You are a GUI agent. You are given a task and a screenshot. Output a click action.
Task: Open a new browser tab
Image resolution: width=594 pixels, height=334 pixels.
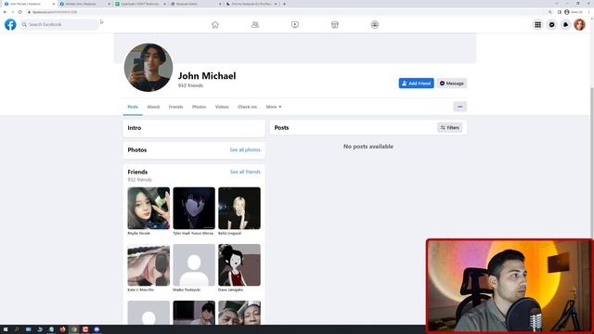285,4
